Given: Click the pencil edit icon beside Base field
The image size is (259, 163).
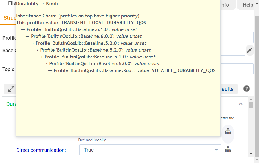Looking at the screenshot, I should pos(250,50).
